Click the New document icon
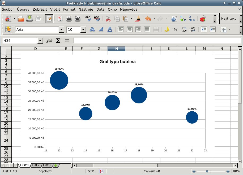The image size is (243, 175). point(8,19)
